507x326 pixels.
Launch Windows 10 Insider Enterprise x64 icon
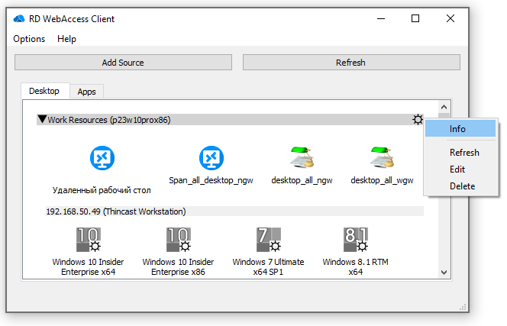[88, 240]
